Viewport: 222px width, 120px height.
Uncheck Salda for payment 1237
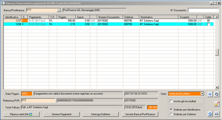point(209,21)
